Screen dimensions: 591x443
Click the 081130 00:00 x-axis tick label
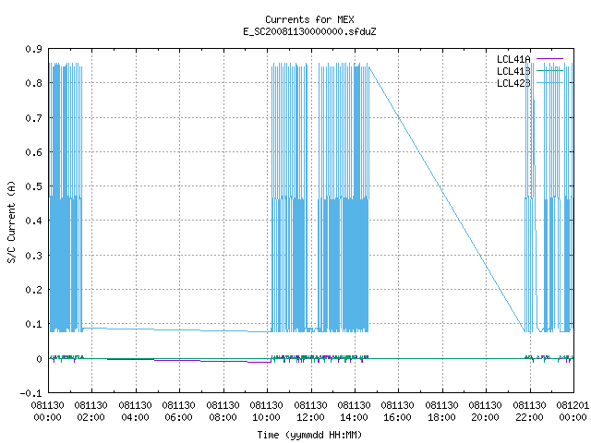tap(47, 412)
